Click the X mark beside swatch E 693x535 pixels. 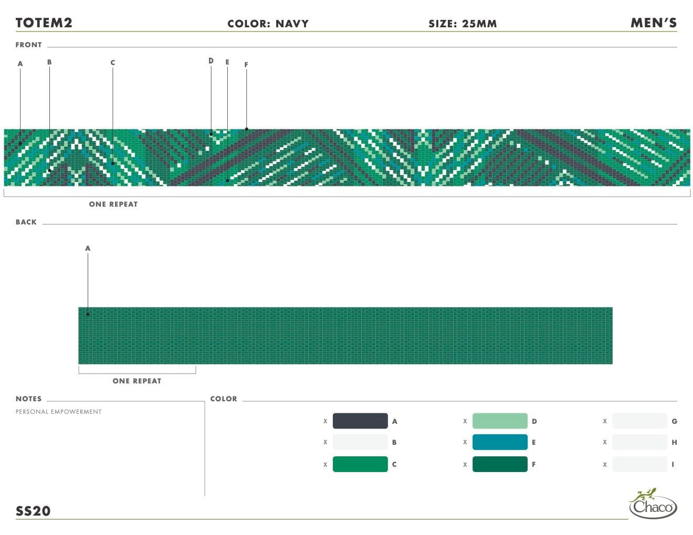click(x=465, y=442)
